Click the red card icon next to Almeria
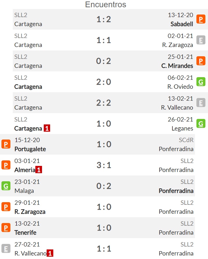The height and width of the screenshot is (259, 208). tap(39, 170)
